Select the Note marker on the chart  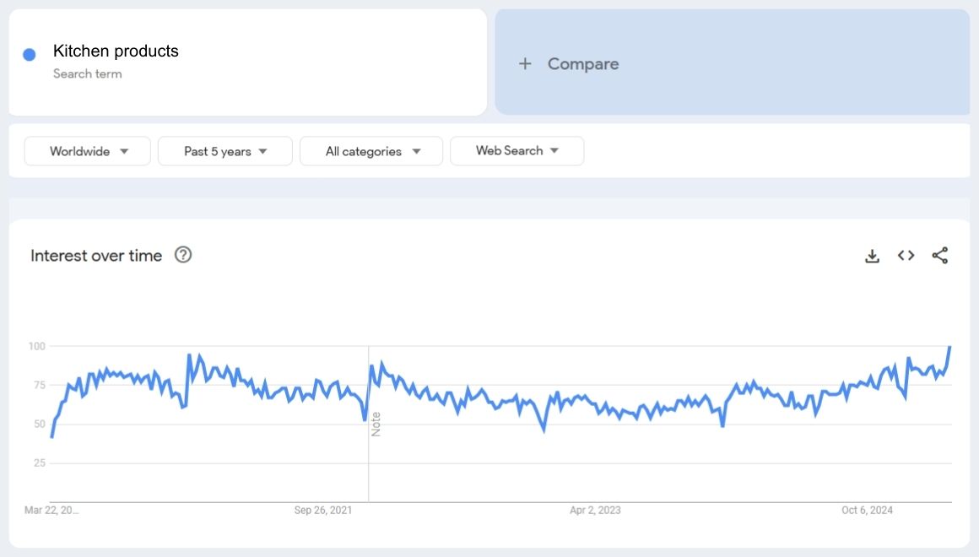376,424
